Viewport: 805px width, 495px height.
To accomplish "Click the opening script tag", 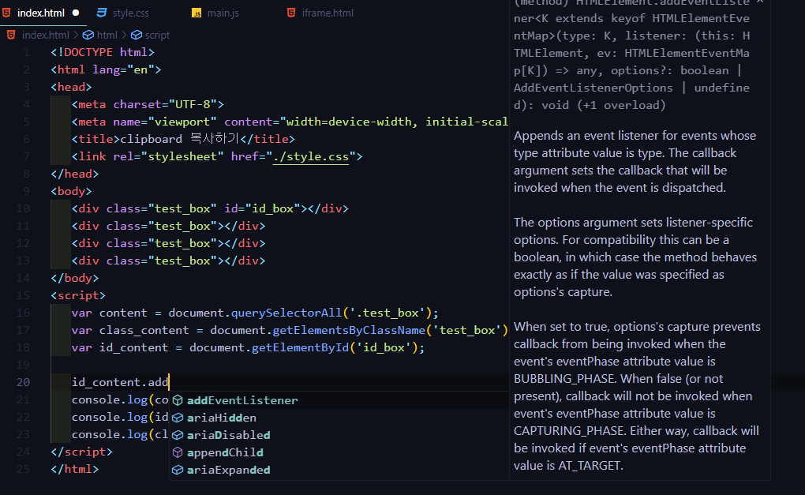I will [x=78, y=295].
